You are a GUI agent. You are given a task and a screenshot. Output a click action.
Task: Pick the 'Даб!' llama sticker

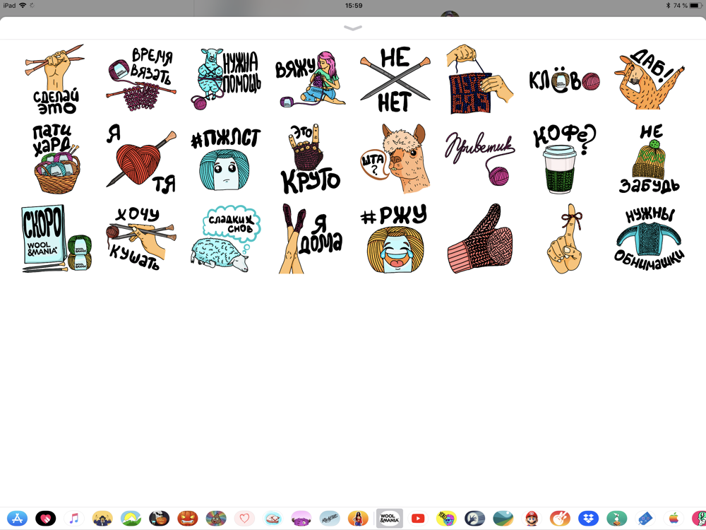[649, 79]
